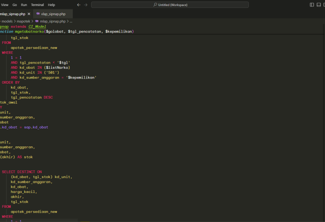Toggle the bottom panel layout icon
The height and width of the screenshot is (222, 325).
(x=319, y=5)
